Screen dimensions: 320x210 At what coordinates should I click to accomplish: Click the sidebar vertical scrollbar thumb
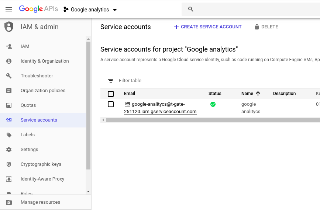pos(88,105)
